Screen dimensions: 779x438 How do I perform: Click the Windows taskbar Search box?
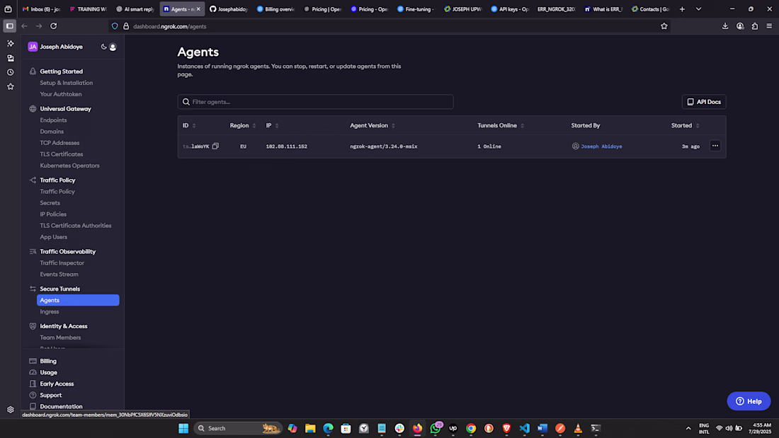coord(237,428)
